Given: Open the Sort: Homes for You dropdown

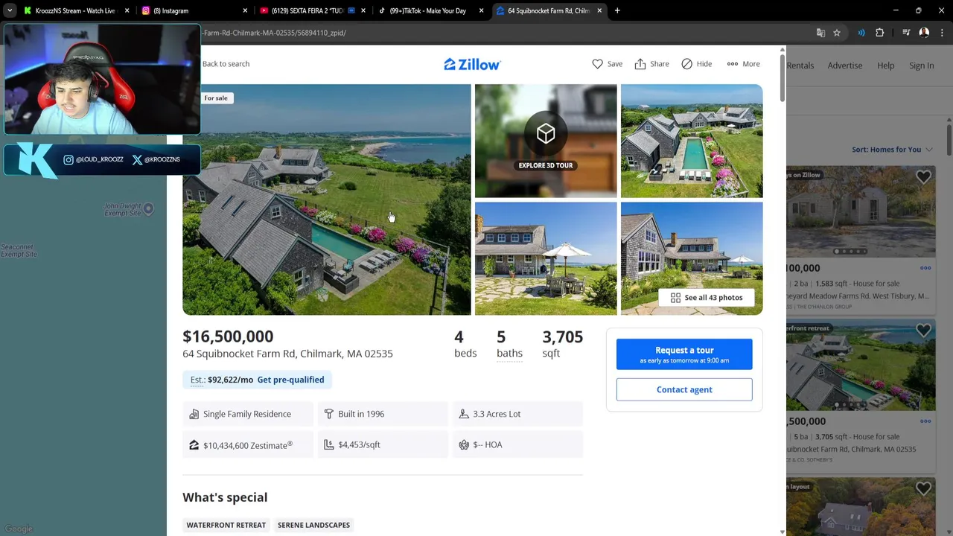Looking at the screenshot, I should 892,150.
